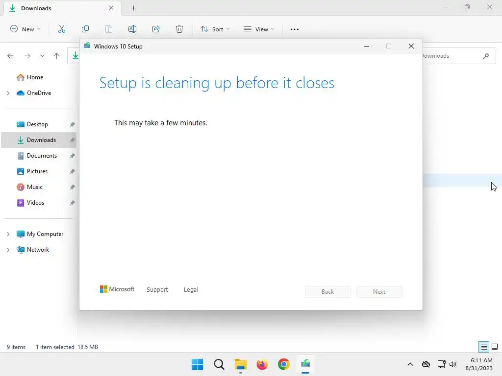The height and width of the screenshot is (376, 502).
Task: Close the Downloads tab
Action: click(111, 8)
